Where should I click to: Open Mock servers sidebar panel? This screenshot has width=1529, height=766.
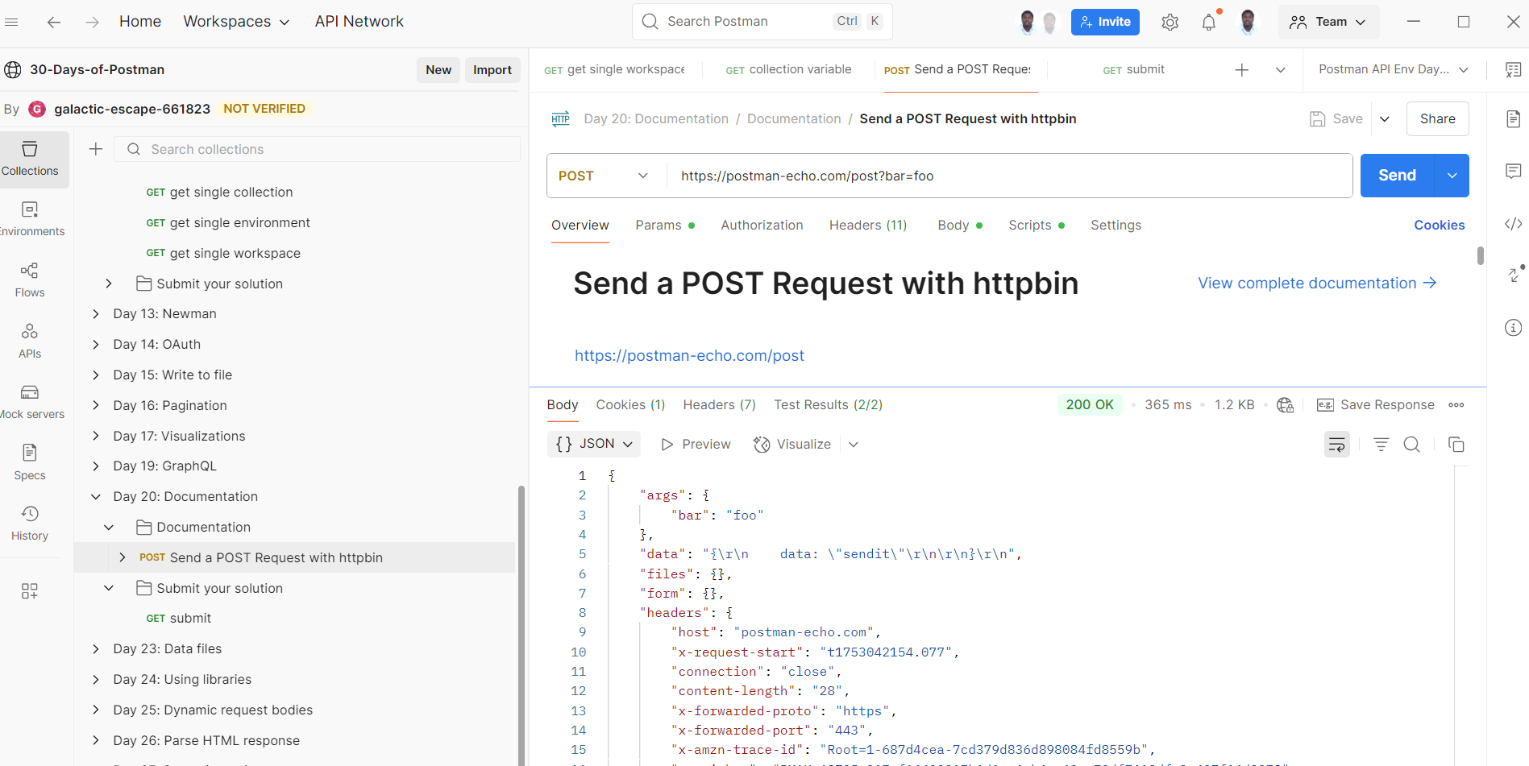pos(30,402)
